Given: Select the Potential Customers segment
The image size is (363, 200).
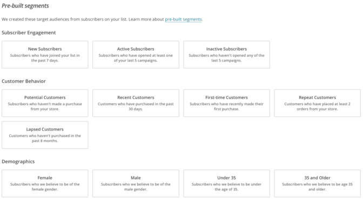Looking at the screenshot, I should (45, 103).
